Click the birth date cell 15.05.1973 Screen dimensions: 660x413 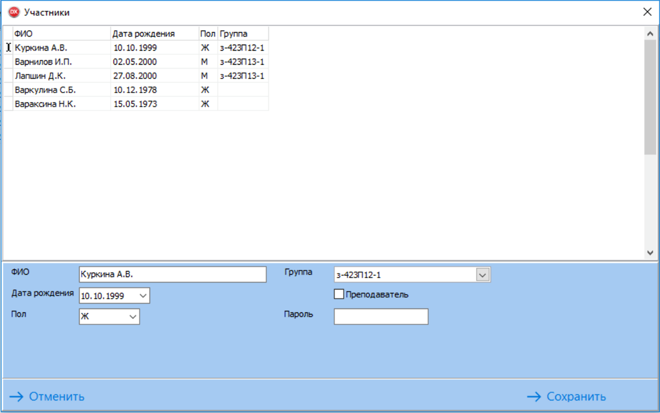[x=155, y=104]
